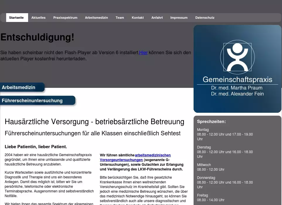This screenshot has height=205, width=282.
Task: Click the Hausärztliche Versorgung main headline
Action: (x=94, y=122)
